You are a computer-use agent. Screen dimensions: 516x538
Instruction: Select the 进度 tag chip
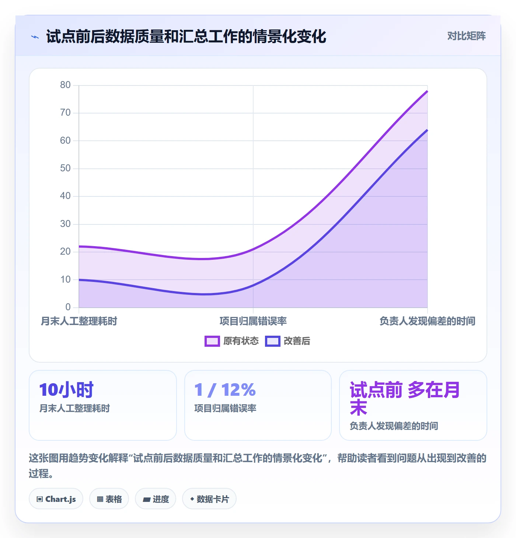tap(156, 499)
